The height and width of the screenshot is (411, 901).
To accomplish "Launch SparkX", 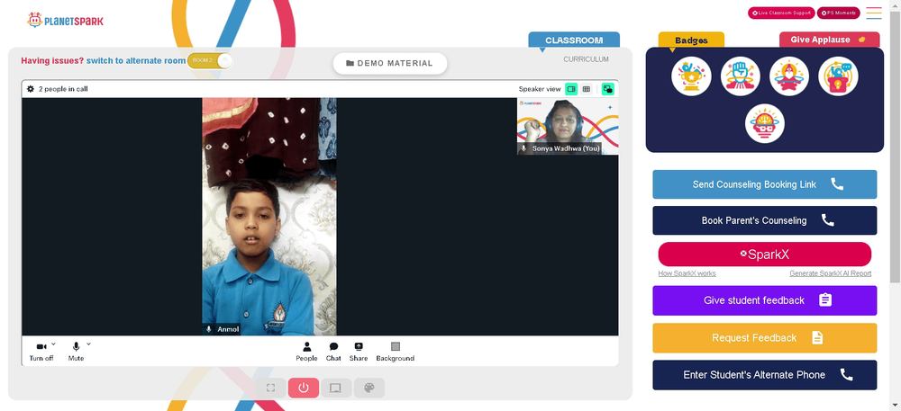I will pos(764,255).
